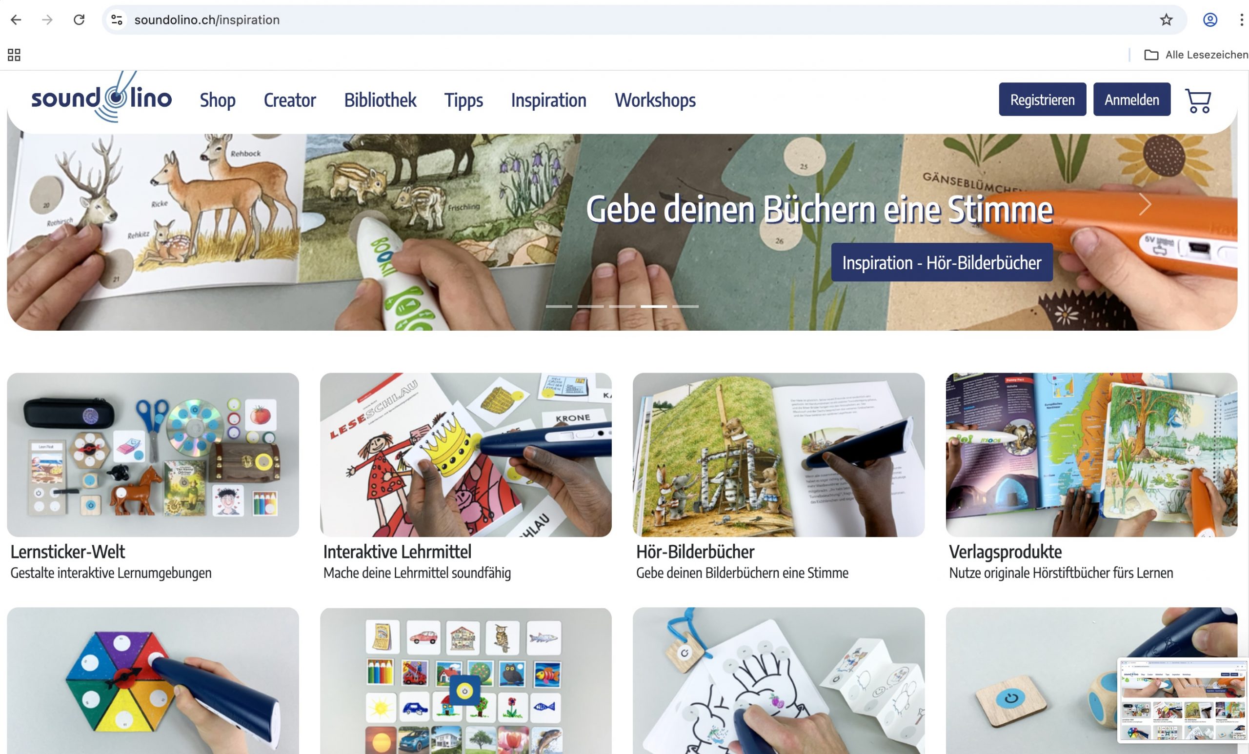
Task: Select the active fourth carousel indicator
Action: click(x=653, y=306)
